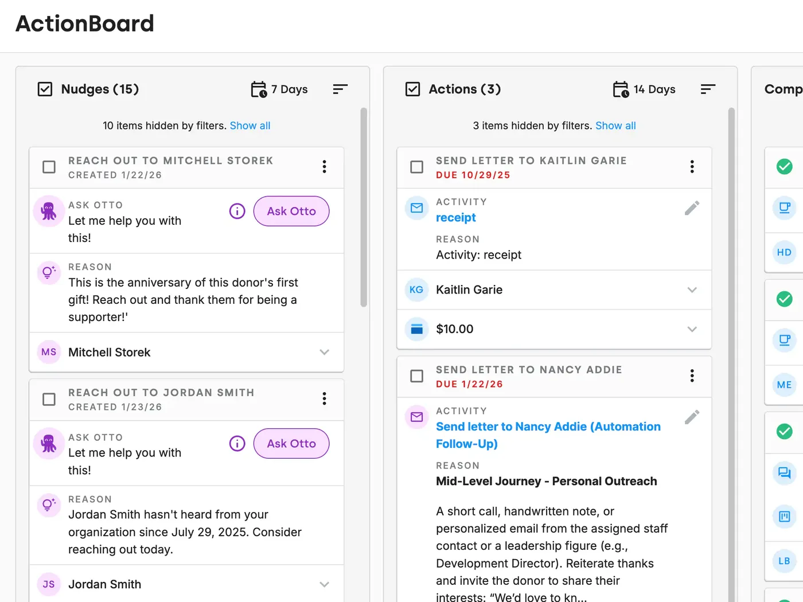View Ask Otto info for Mitchell Storek
The image size is (803, 602).
(x=237, y=211)
